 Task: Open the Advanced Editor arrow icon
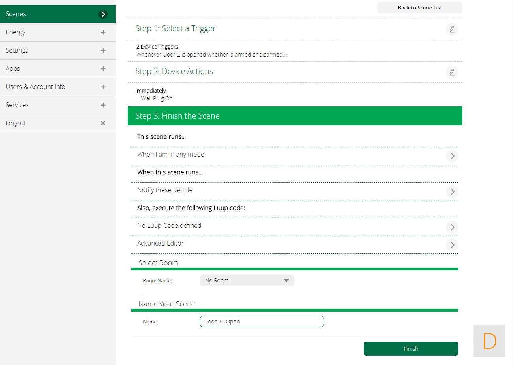pyautogui.click(x=452, y=245)
